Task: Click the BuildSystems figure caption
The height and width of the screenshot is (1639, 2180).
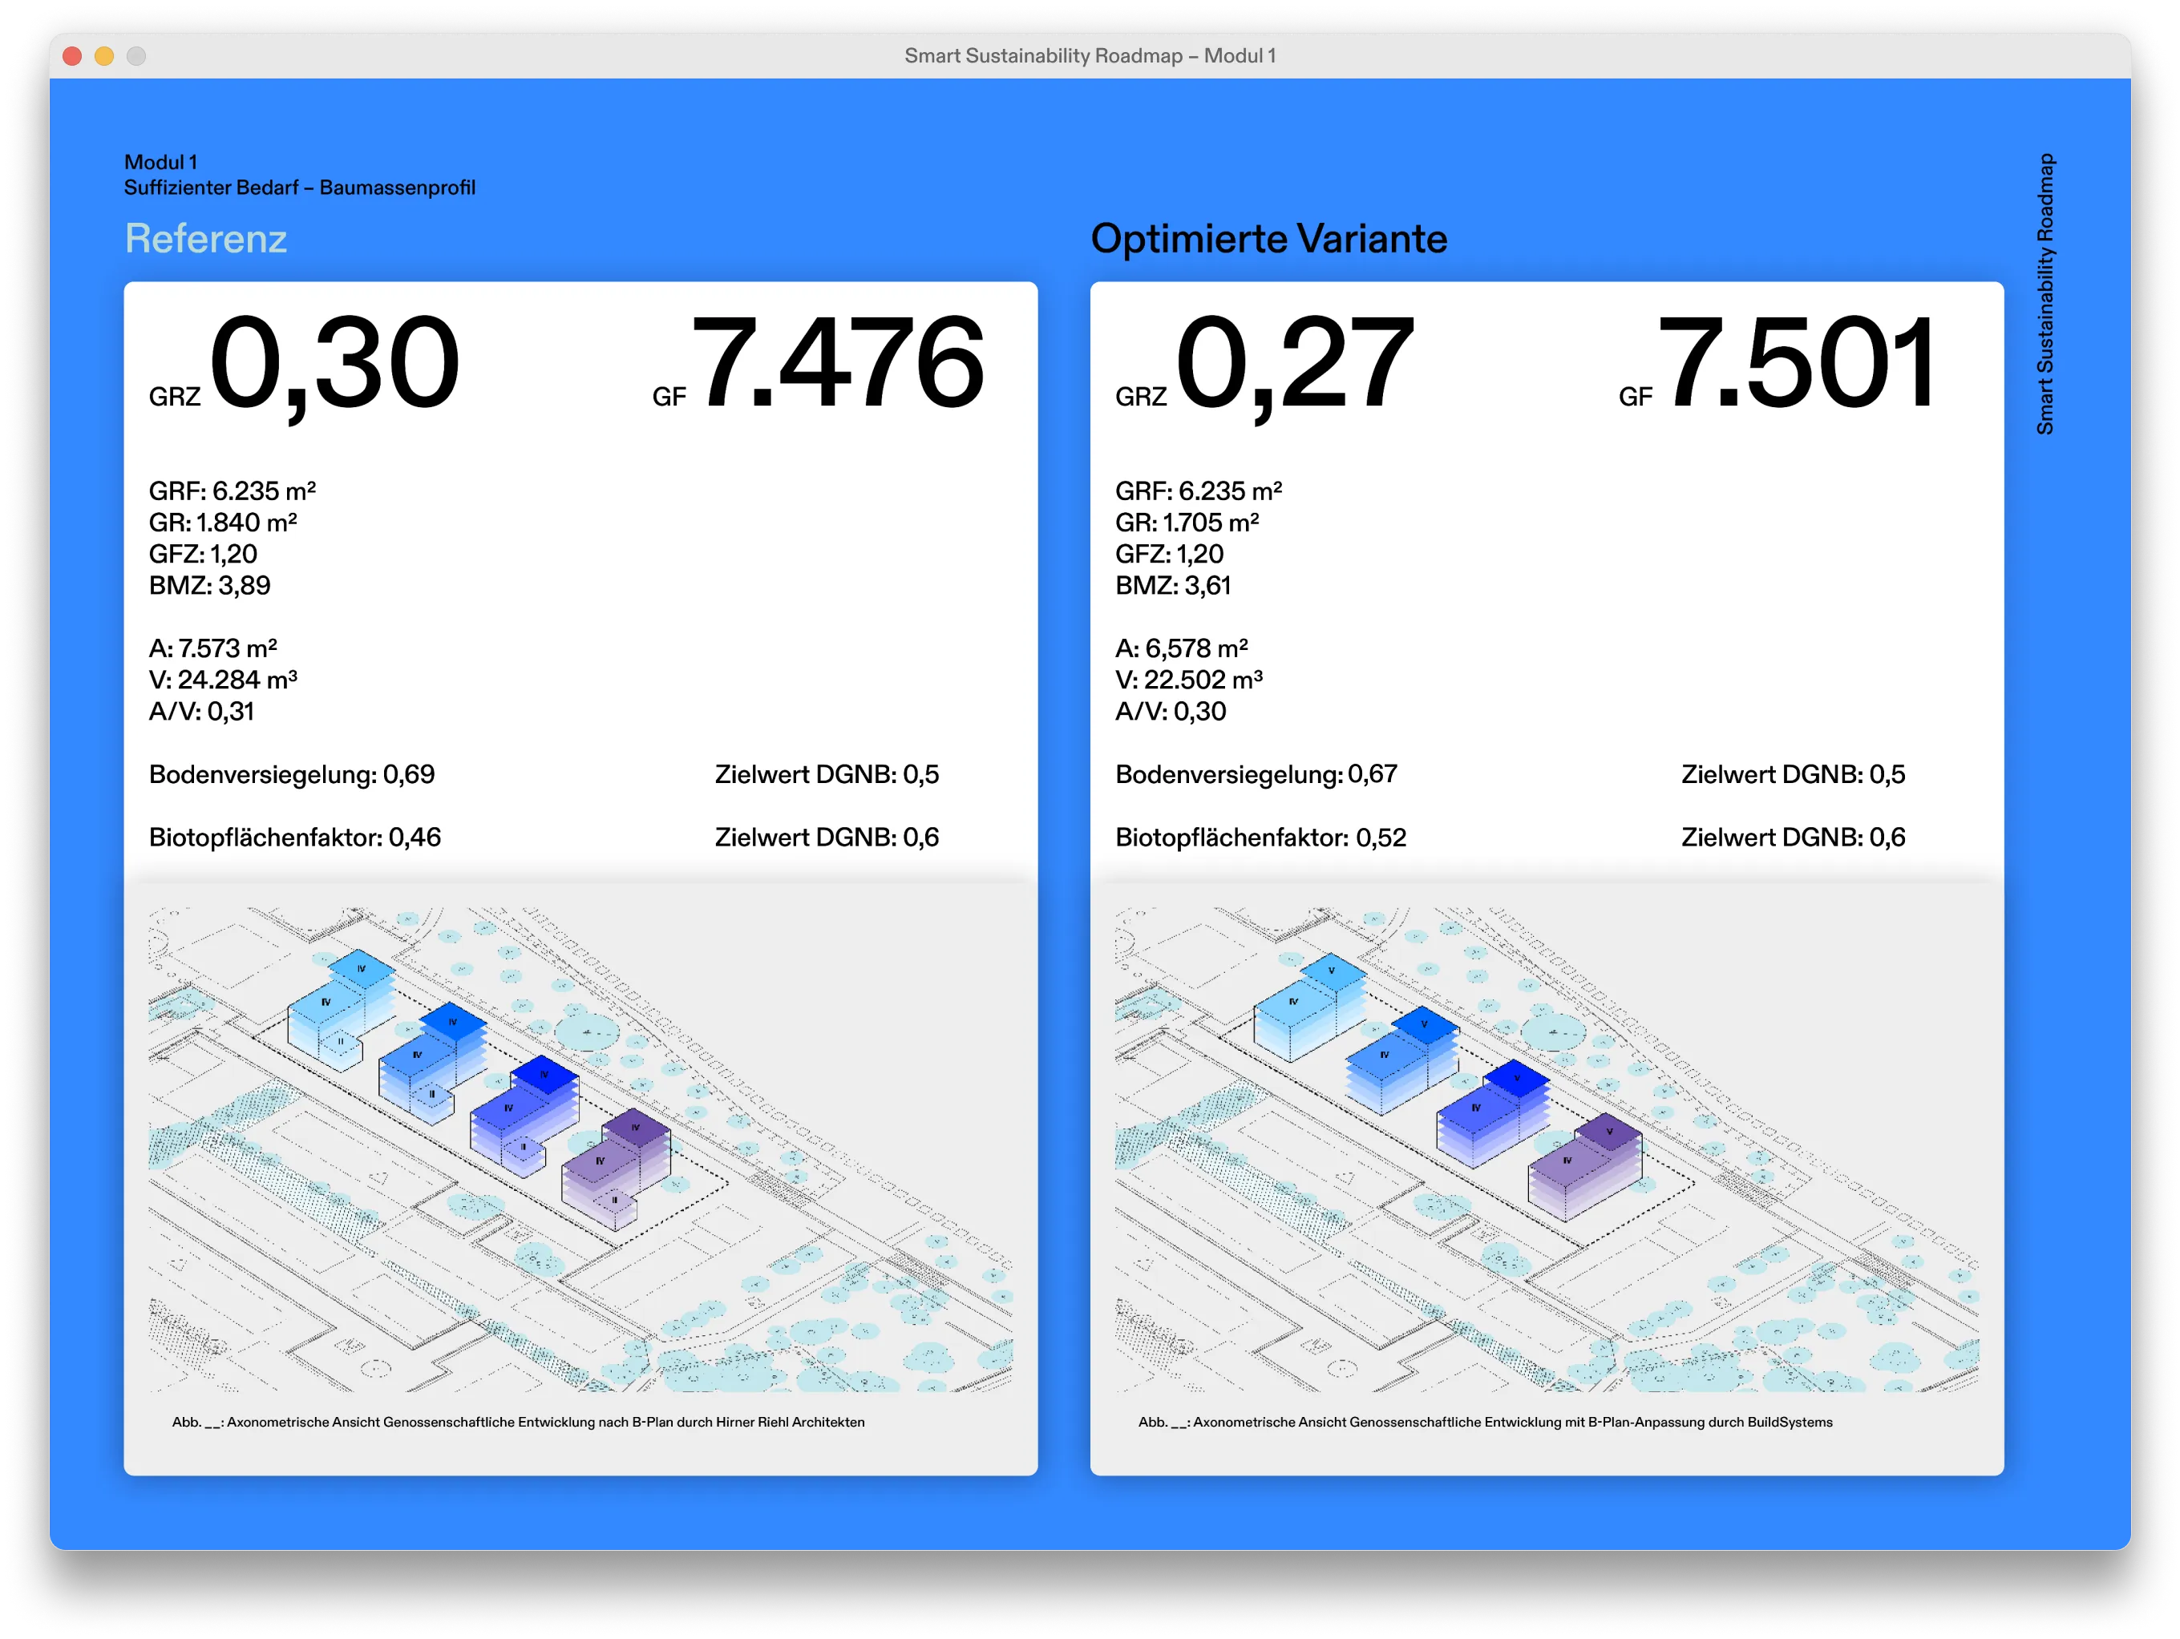Action: point(1485,1421)
